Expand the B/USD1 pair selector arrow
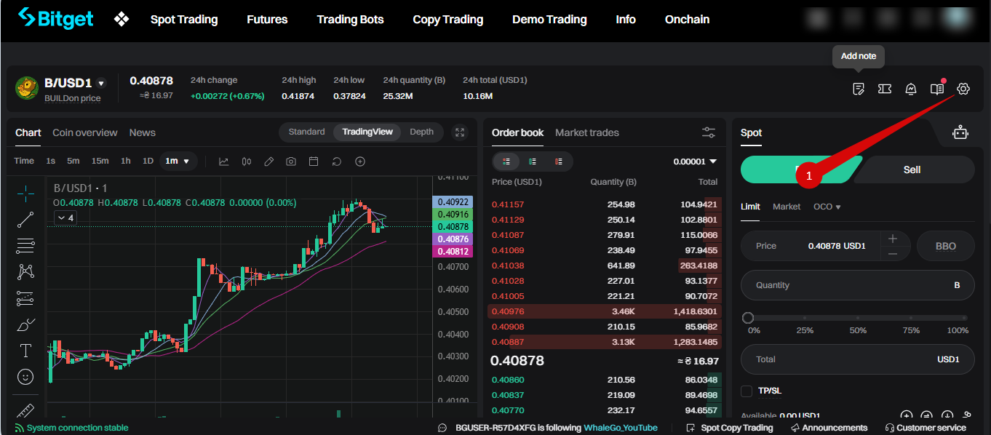991x435 pixels. pyautogui.click(x=101, y=84)
